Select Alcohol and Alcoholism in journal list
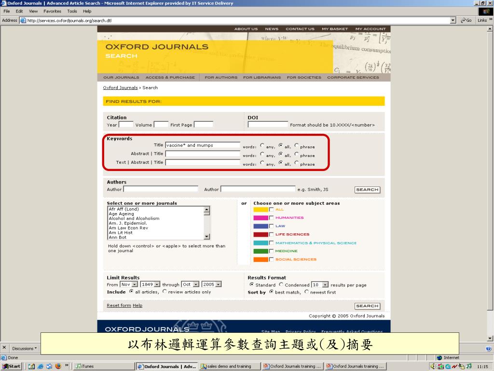494x371 pixels. coord(134,218)
